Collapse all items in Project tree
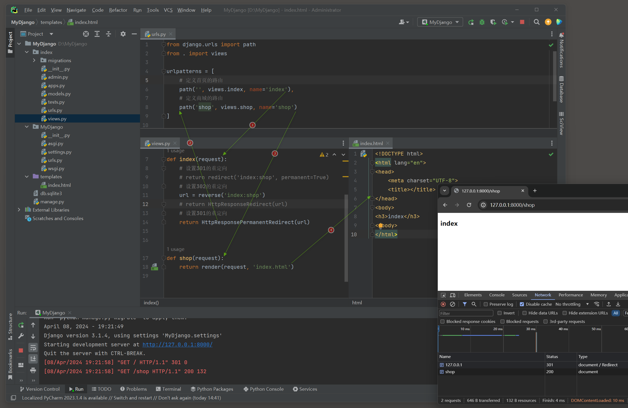Viewport: 628px width, 408px height. coord(108,34)
